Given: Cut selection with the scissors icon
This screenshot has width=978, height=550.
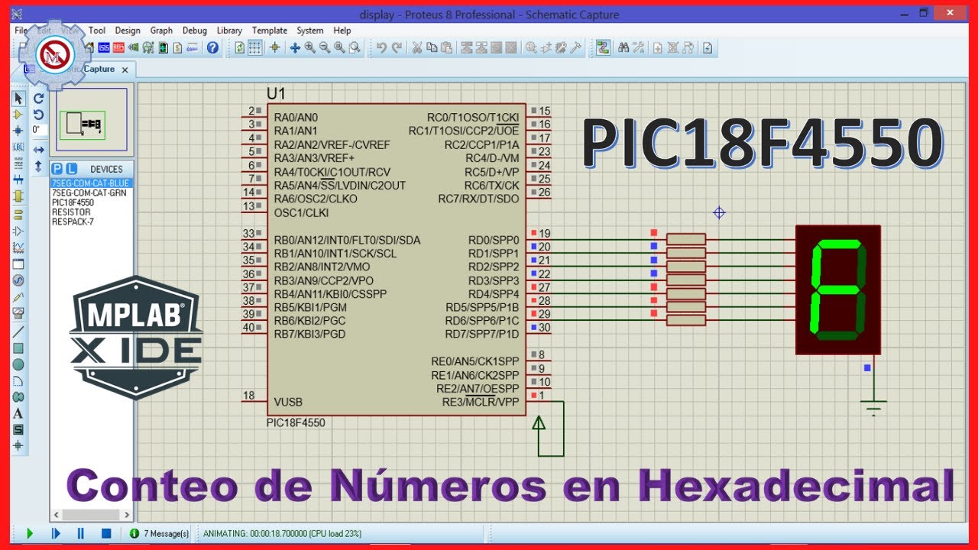Looking at the screenshot, I should click(417, 47).
